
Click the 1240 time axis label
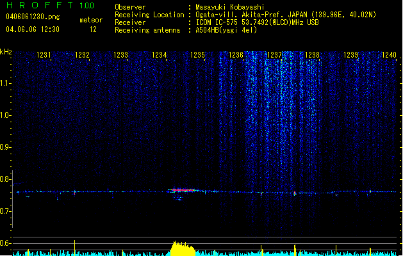(389, 54)
